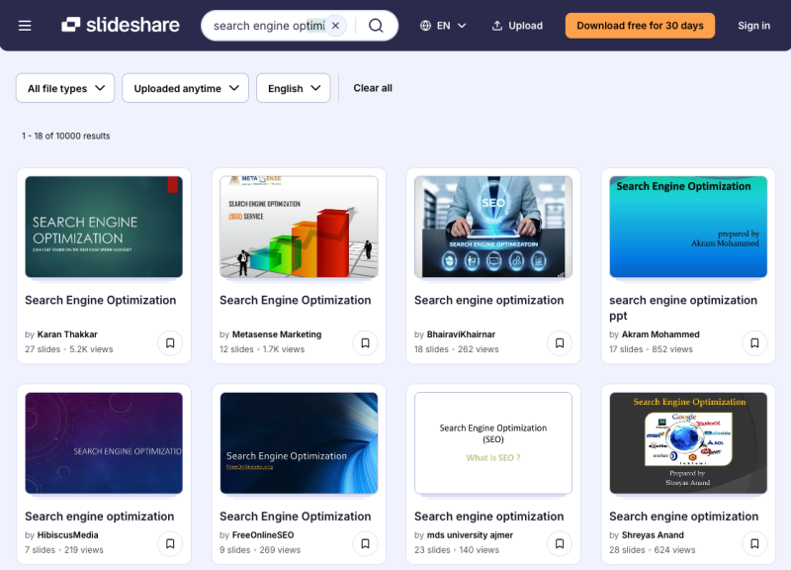Click the Sign in link
This screenshot has height=570, width=791.
(753, 26)
